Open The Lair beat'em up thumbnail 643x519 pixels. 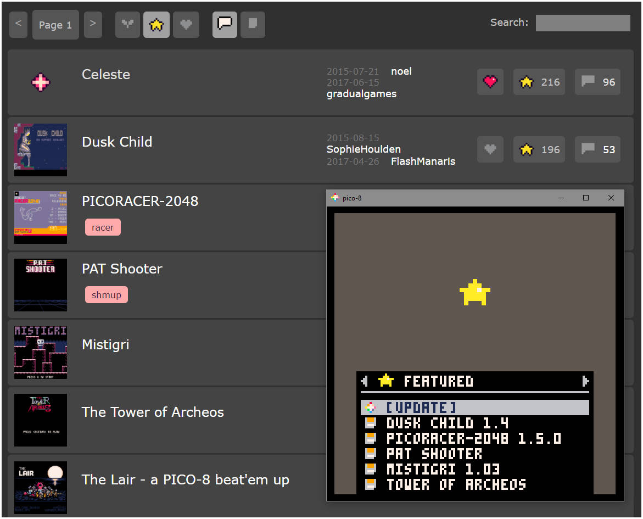[x=41, y=487]
